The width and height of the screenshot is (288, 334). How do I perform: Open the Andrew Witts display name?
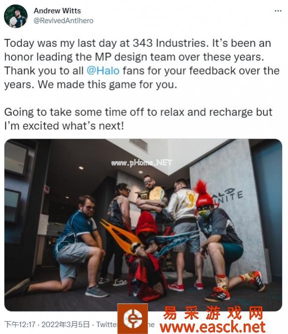(x=57, y=11)
